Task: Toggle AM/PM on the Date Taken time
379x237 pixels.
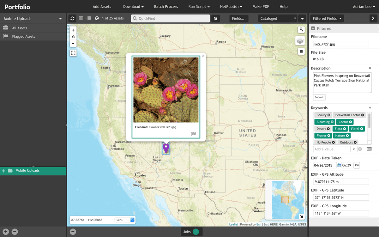Action: pyautogui.click(x=357, y=165)
